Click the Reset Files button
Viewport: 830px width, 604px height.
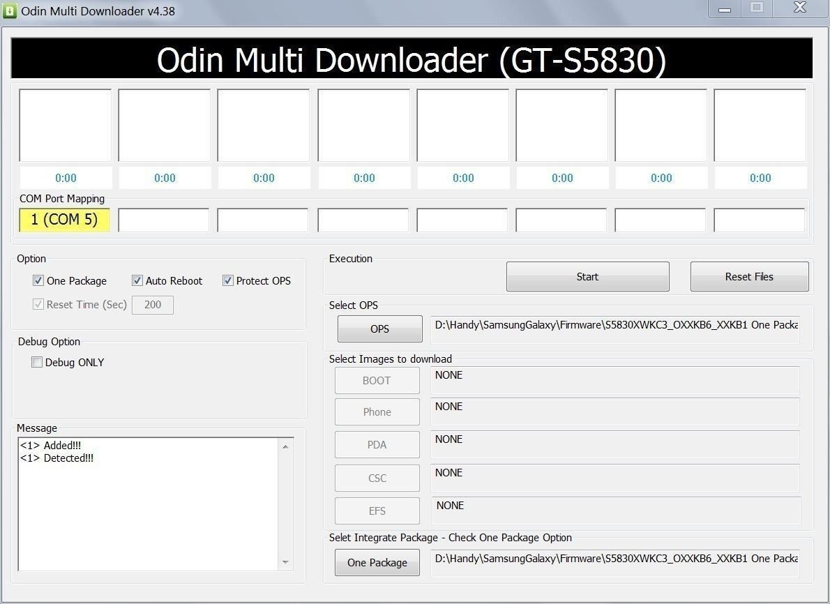[x=750, y=276]
